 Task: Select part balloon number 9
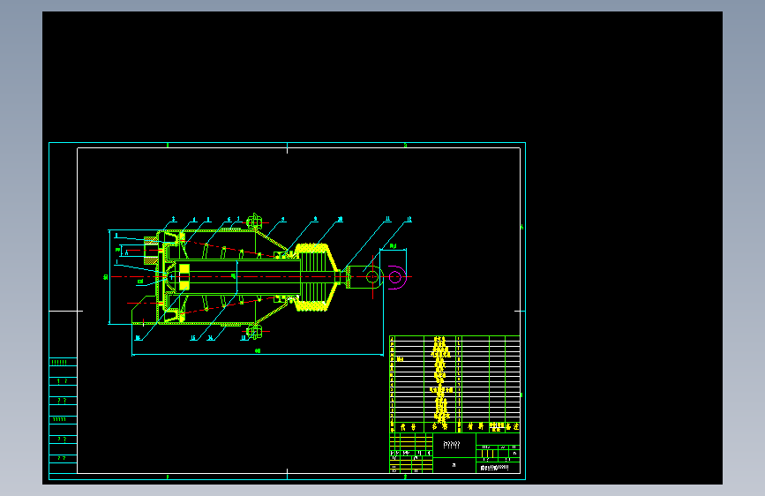pos(315,219)
